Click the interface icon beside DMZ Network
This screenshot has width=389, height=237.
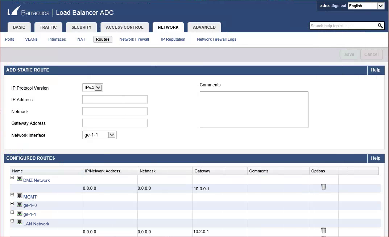coord(19,179)
